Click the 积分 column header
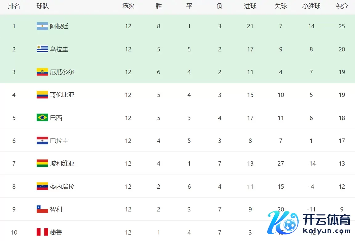The image size is (355, 241). [x=342, y=6]
